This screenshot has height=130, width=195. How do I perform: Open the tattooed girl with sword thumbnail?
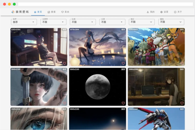point(39,87)
